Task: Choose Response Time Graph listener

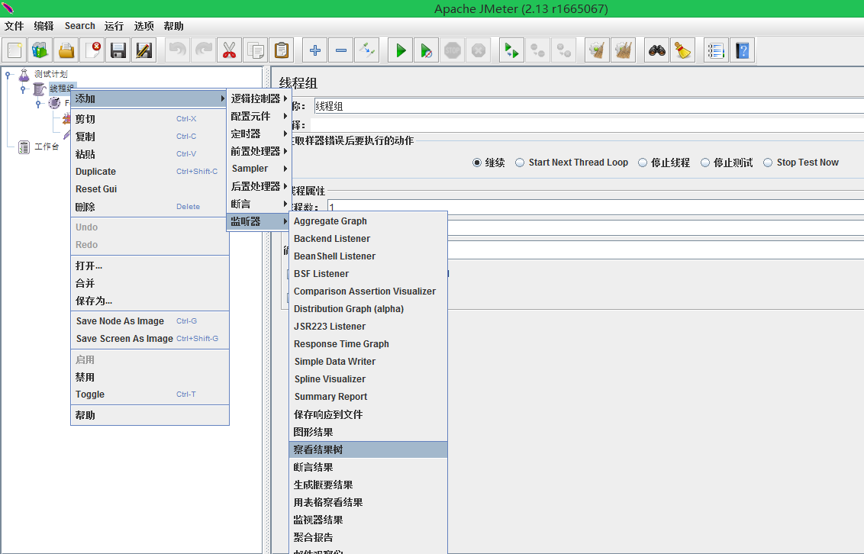Action: click(x=368, y=343)
